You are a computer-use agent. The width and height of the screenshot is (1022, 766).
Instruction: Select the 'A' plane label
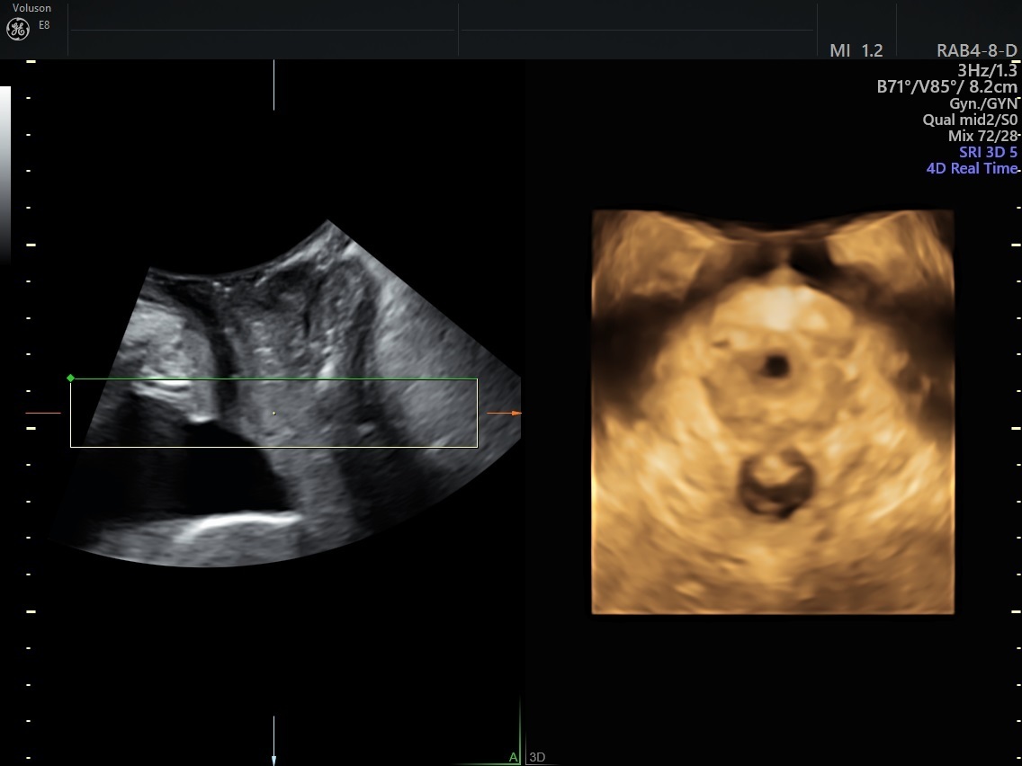click(513, 757)
